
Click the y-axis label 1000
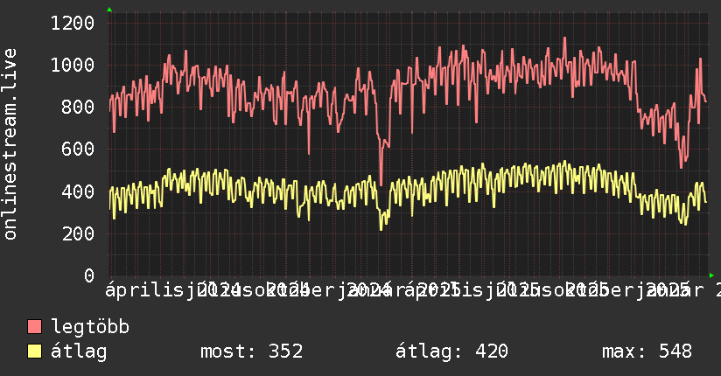click(x=73, y=65)
